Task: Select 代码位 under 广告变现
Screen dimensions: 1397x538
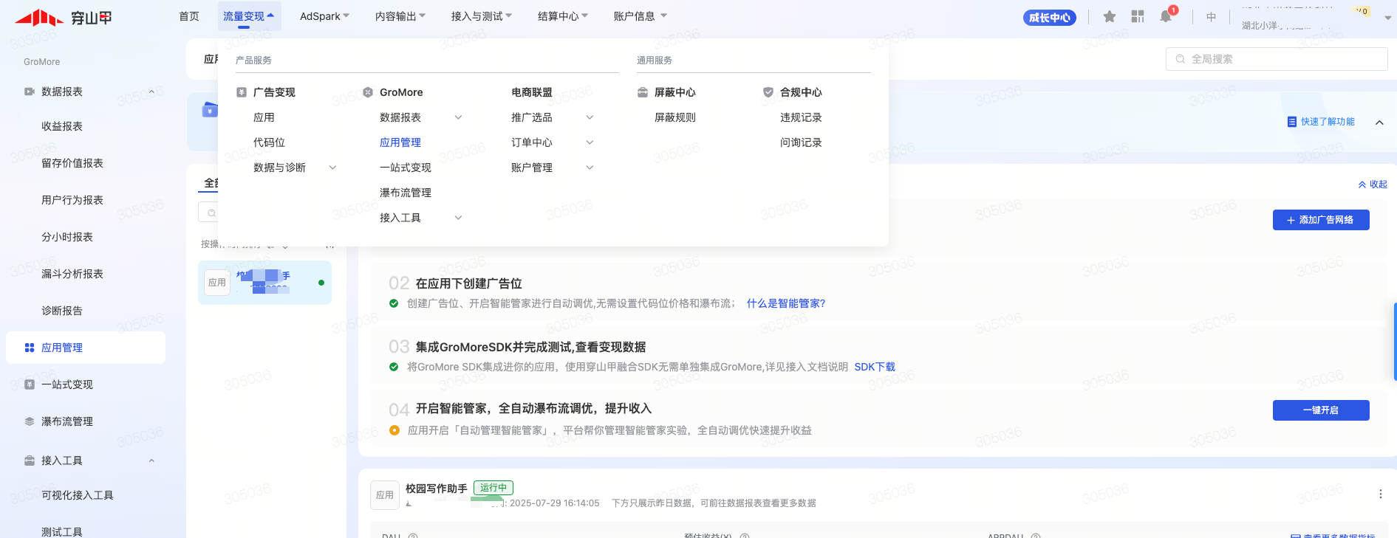Action: (x=269, y=142)
